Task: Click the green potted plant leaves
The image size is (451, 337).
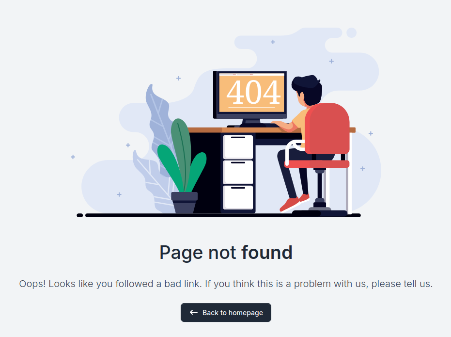Action: pyautogui.click(x=182, y=156)
